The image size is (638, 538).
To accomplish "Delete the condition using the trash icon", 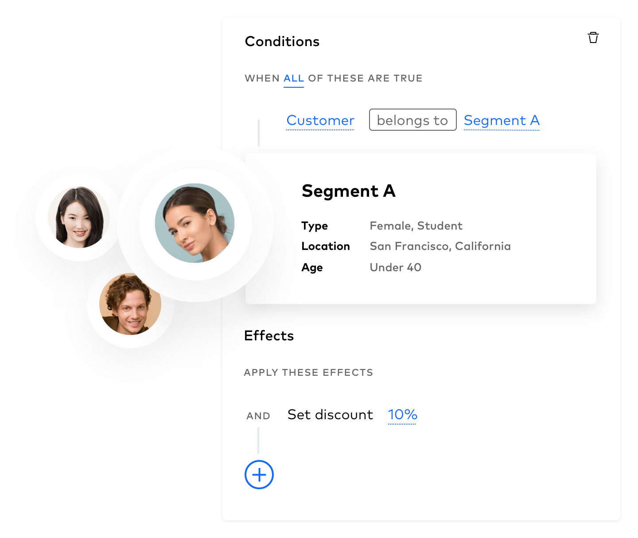I will click(593, 38).
